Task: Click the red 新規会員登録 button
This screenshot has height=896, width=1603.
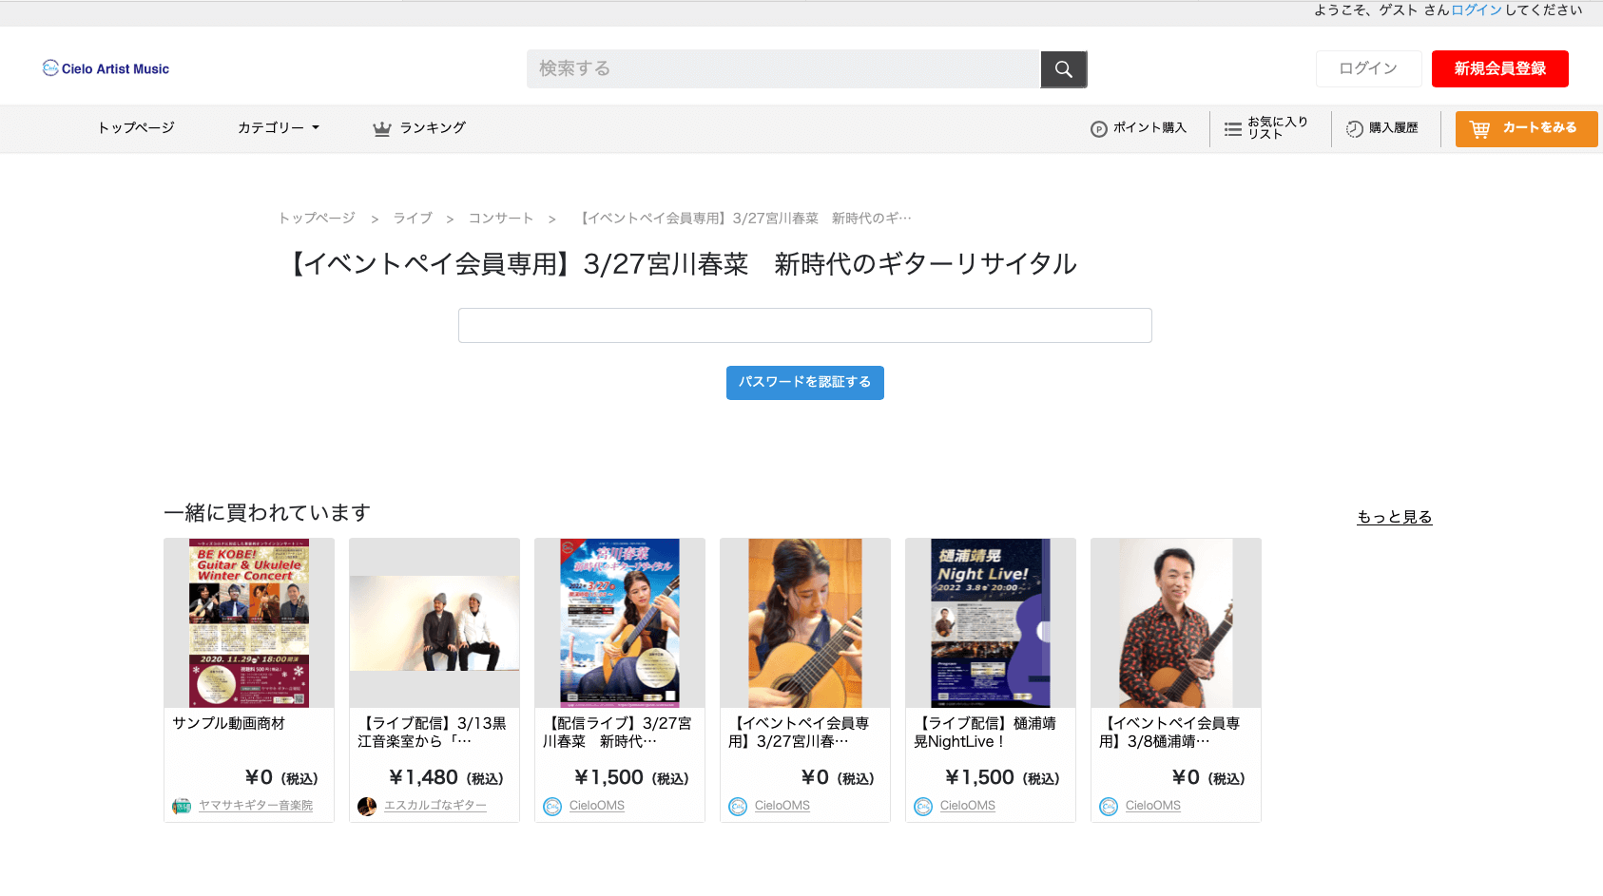Action: [x=1500, y=68]
